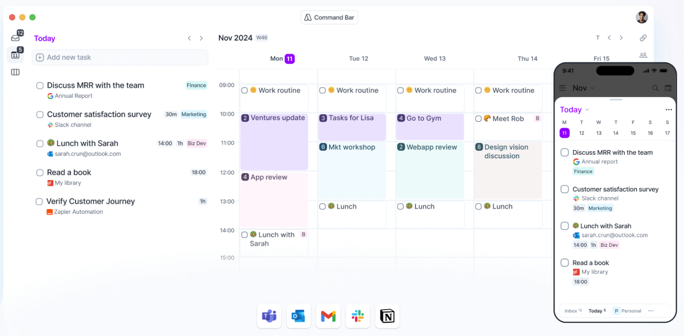Tap the phone calendar view icon
This screenshot has width=684, height=336.
pyautogui.click(x=669, y=88)
